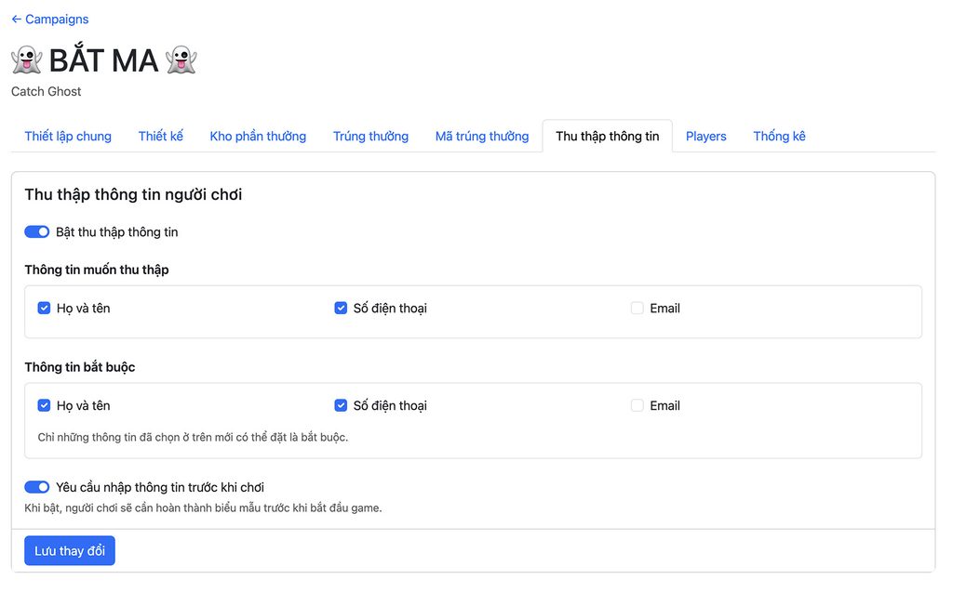Click the help text starting Khi bật, người chơi
Image resolution: width=953 pixels, height=593 pixels.
203,508
